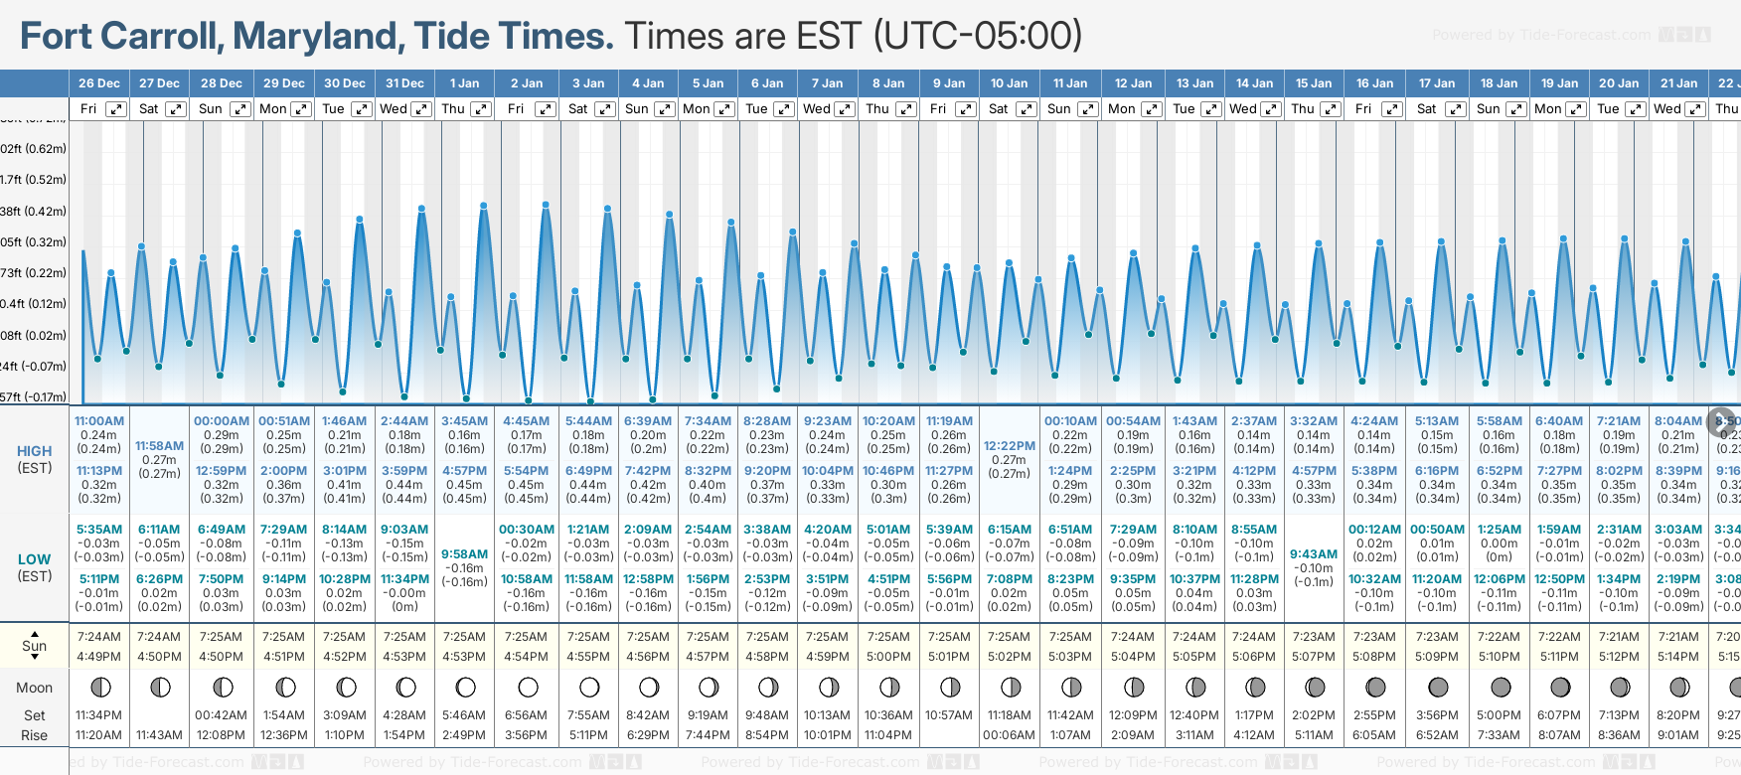This screenshot has height=775, width=1741.
Task: Click the highest tide peak marker on 2 Jan
Action: [546, 205]
